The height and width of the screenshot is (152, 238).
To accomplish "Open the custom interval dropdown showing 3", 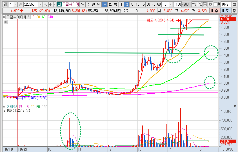I will tap(171, 4).
